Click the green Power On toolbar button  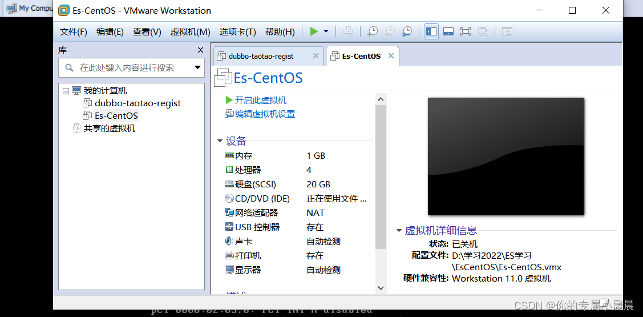click(314, 31)
